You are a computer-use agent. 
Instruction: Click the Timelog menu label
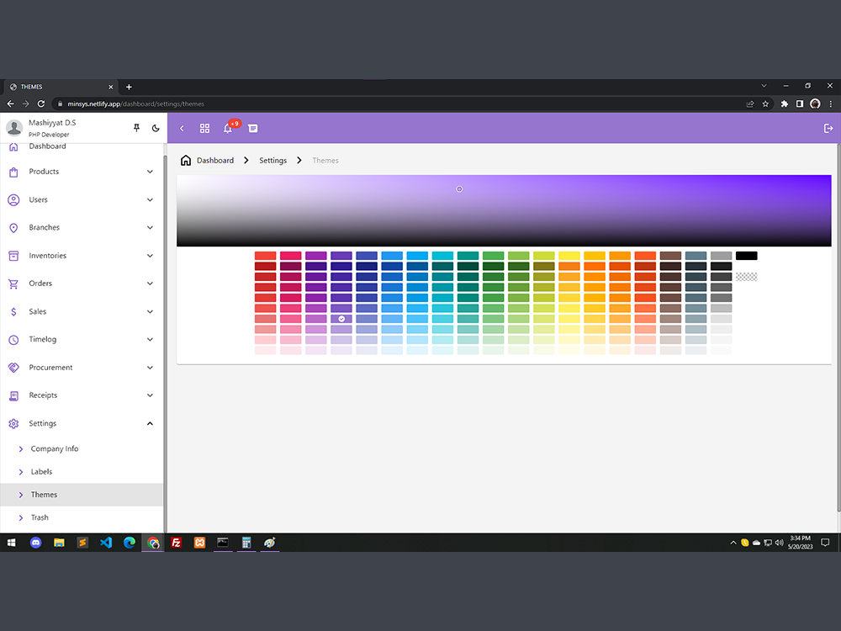[x=42, y=340]
